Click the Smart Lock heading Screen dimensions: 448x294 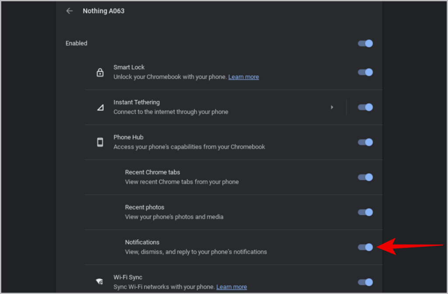[129, 67]
